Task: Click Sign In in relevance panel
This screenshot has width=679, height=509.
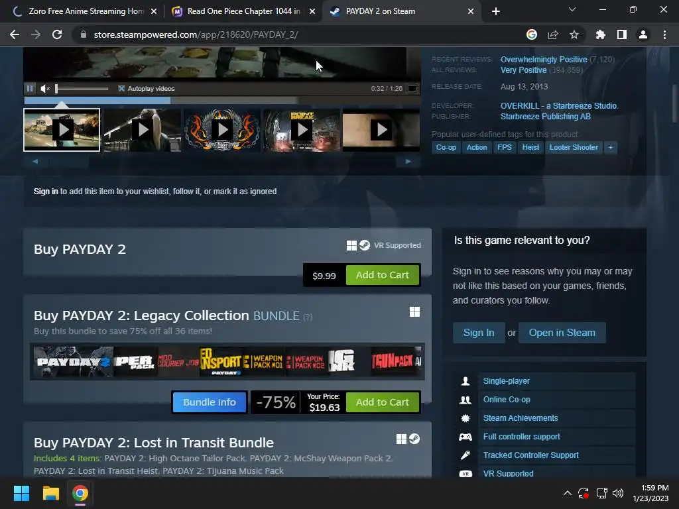Action: tap(479, 333)
